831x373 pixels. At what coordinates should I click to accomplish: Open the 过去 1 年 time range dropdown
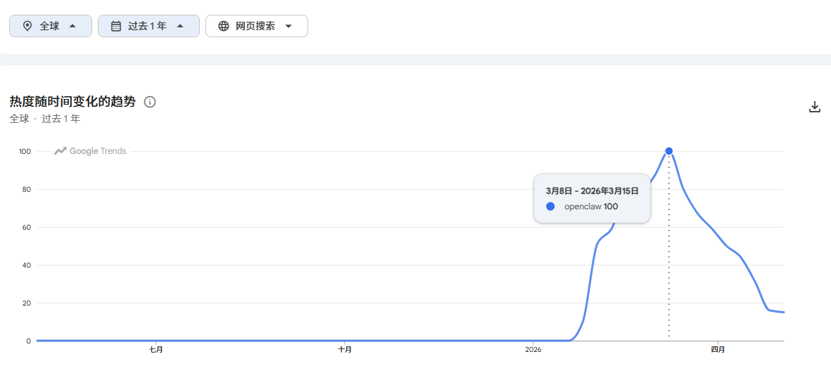click(148, 26)
